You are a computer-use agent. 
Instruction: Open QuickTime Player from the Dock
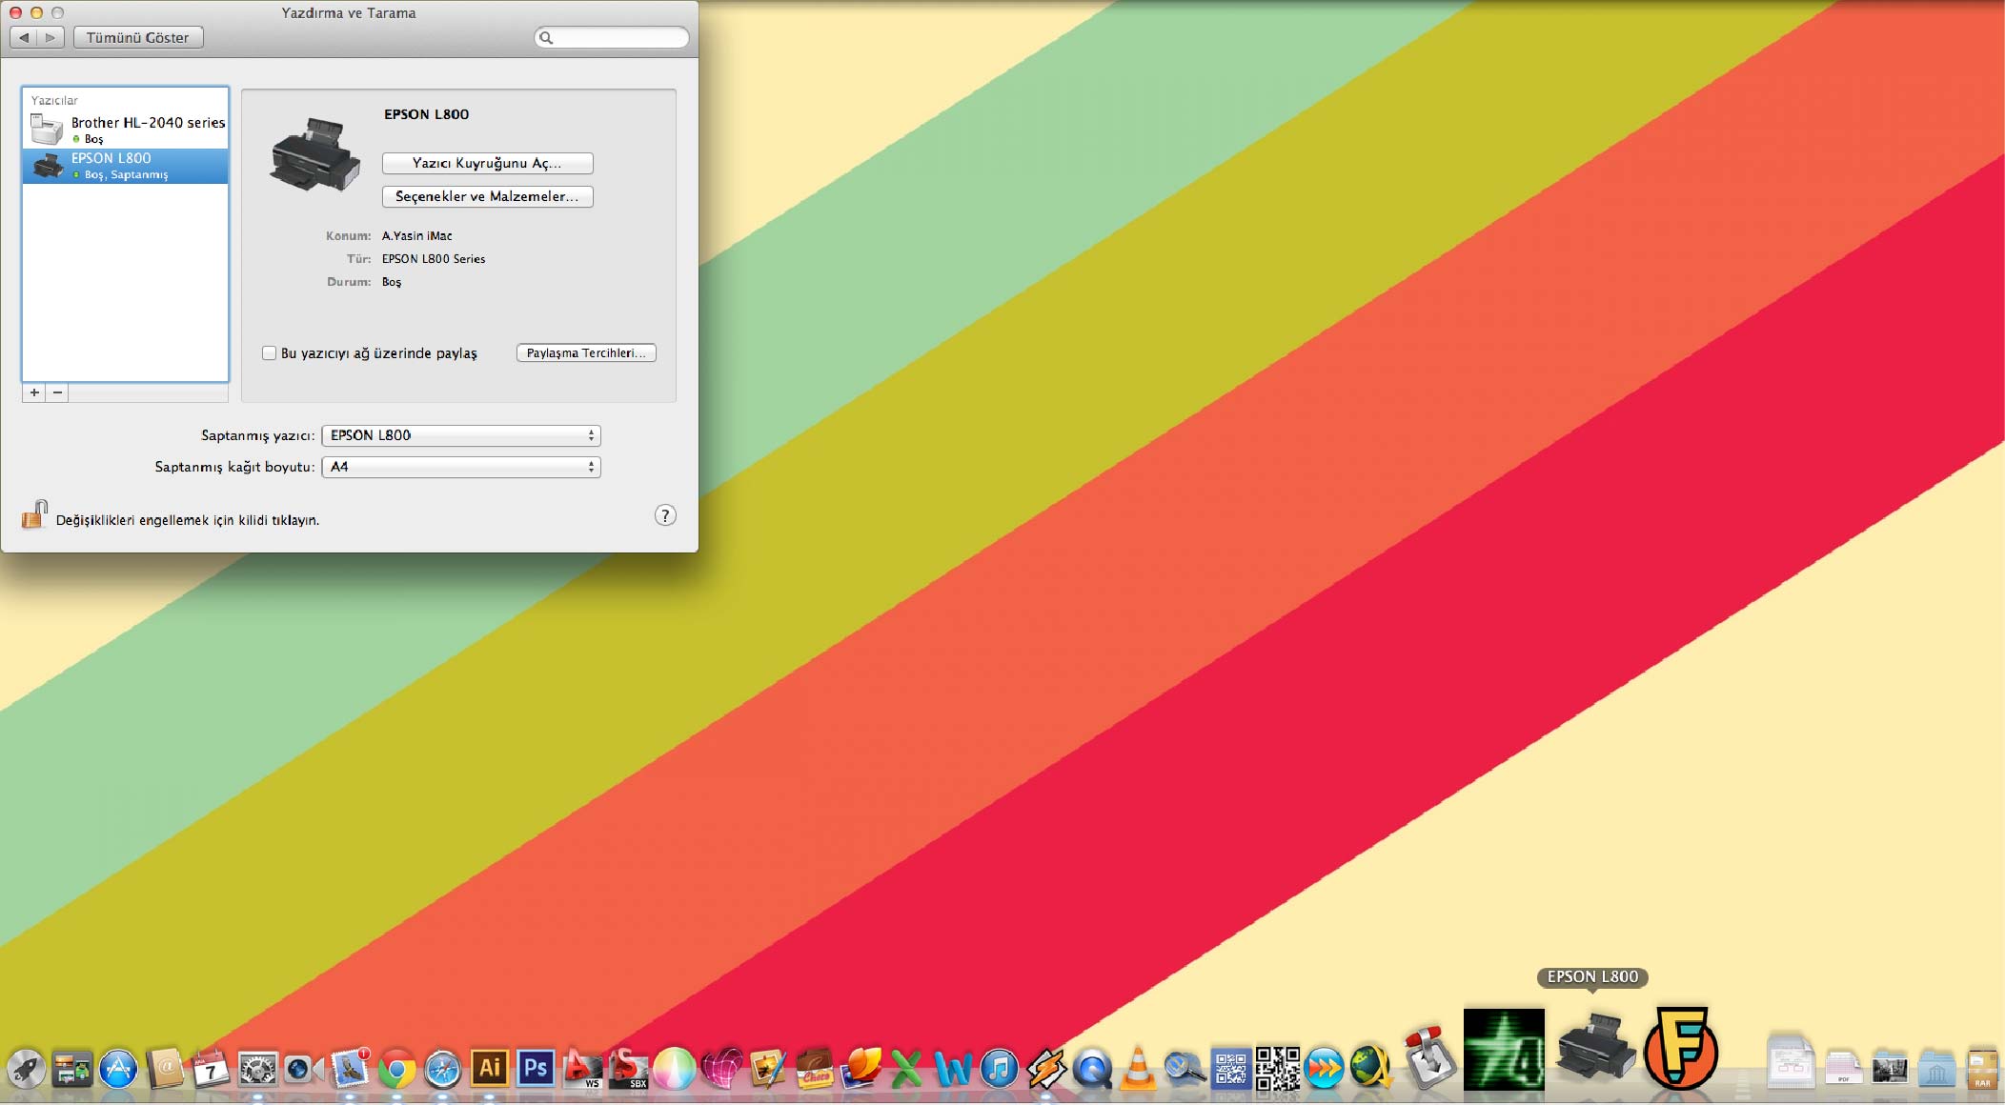point(1092,1069)
